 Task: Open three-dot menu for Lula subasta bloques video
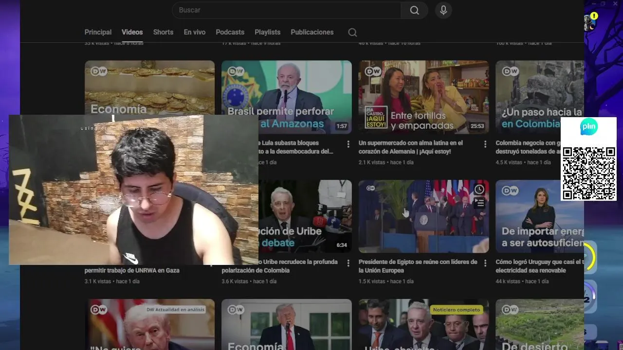click(x=348, y=144)
